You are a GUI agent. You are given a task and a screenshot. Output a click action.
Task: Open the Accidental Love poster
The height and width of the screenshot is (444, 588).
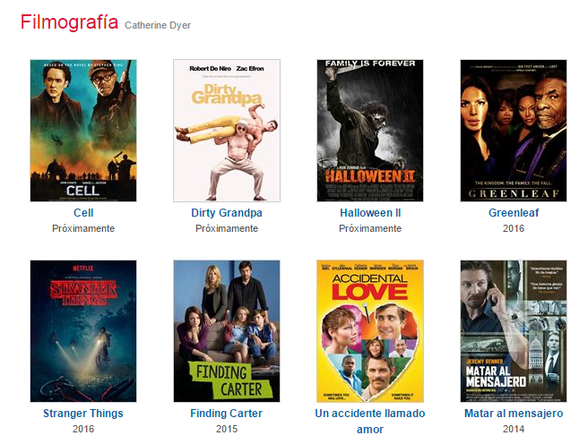point(370,331)
